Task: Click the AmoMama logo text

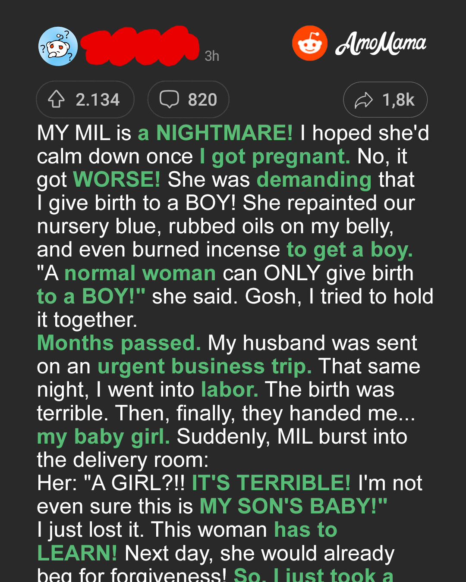Action: tap(381, 44)
